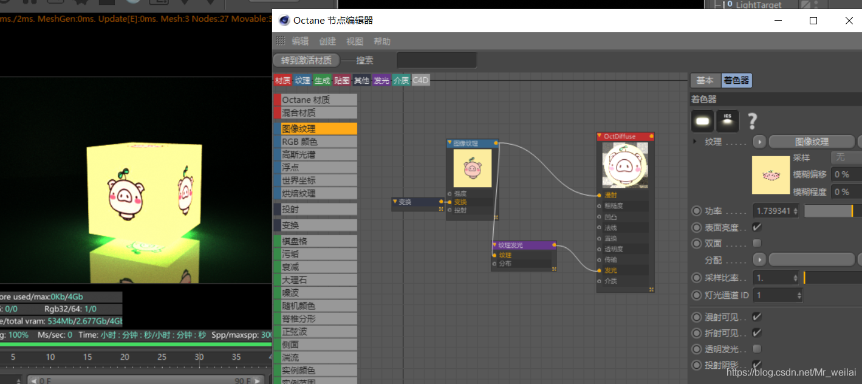The height and width of the screenshot is (384, 862).
Task: Click the Octane logo in node editor title bar
Action: pos(284,21)
